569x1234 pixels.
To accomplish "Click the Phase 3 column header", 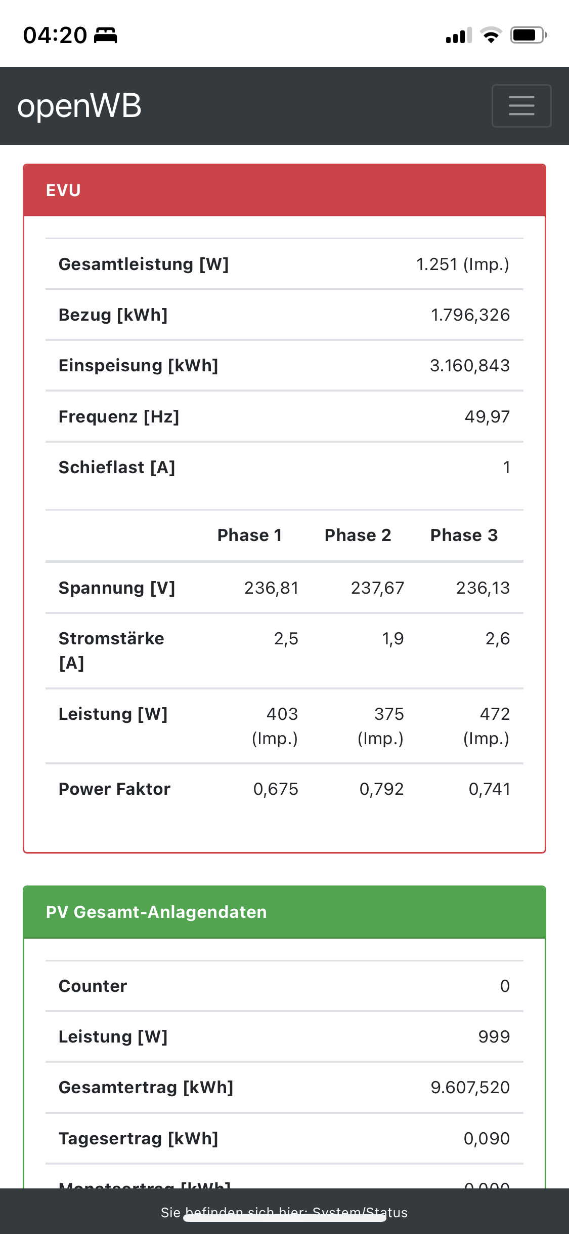I will (x=464, y=535).
